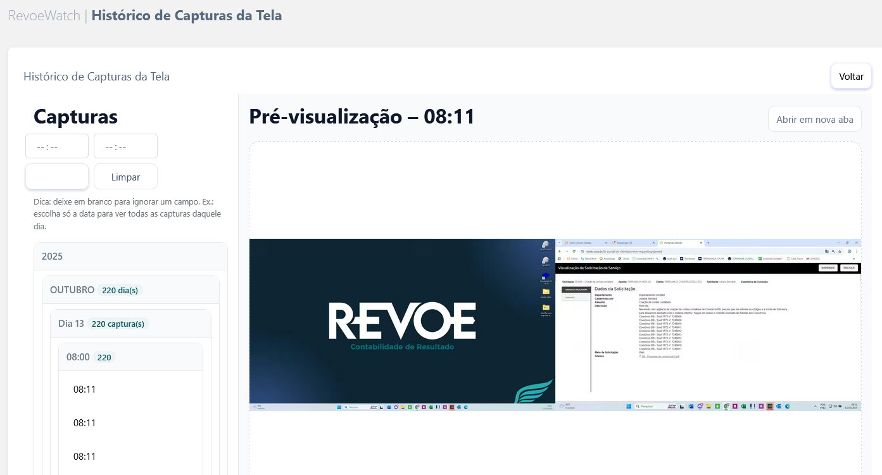Click the IMPRIMIR button inside the preview
This screenshot has height=475, width=882.
(828, 268)
